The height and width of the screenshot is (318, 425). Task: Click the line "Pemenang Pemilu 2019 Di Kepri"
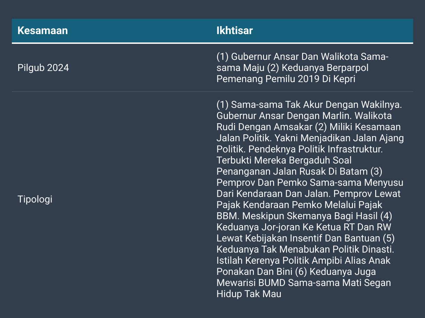tap(286, 79)
